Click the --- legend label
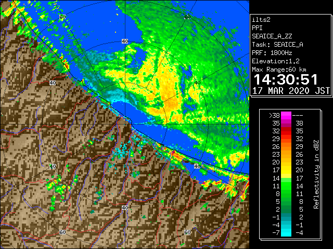This screenshot has width=333, height=249. [x=298, y=116]
